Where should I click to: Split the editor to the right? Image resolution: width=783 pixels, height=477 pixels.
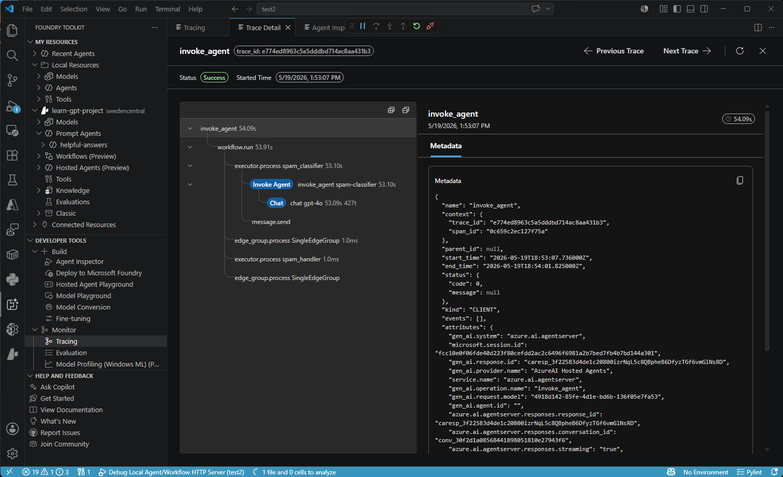point(758,27)
